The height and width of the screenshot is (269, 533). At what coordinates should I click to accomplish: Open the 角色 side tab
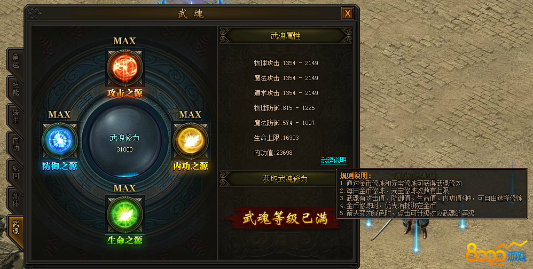pyautogui.click(x=15, y=60)
